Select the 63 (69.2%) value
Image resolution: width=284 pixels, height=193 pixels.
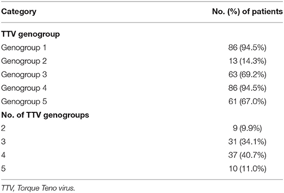(247, 75)
